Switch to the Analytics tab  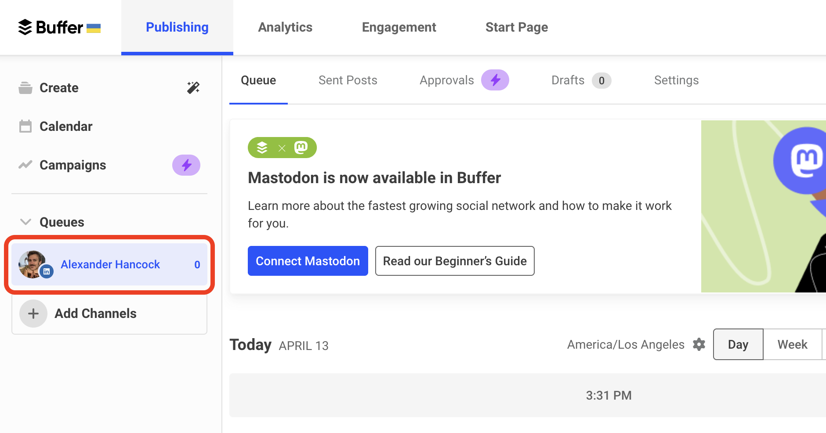coord(285,27)
